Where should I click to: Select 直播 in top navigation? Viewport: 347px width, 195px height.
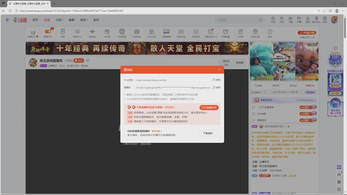(x=47, y=20)
